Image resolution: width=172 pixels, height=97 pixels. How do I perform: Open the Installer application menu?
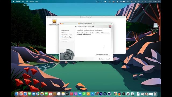click(x=18, y=2)
